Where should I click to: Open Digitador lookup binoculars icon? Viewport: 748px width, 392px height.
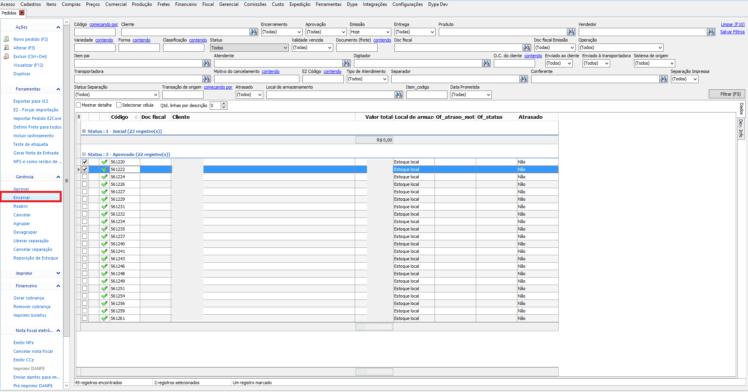click(486, 63)
